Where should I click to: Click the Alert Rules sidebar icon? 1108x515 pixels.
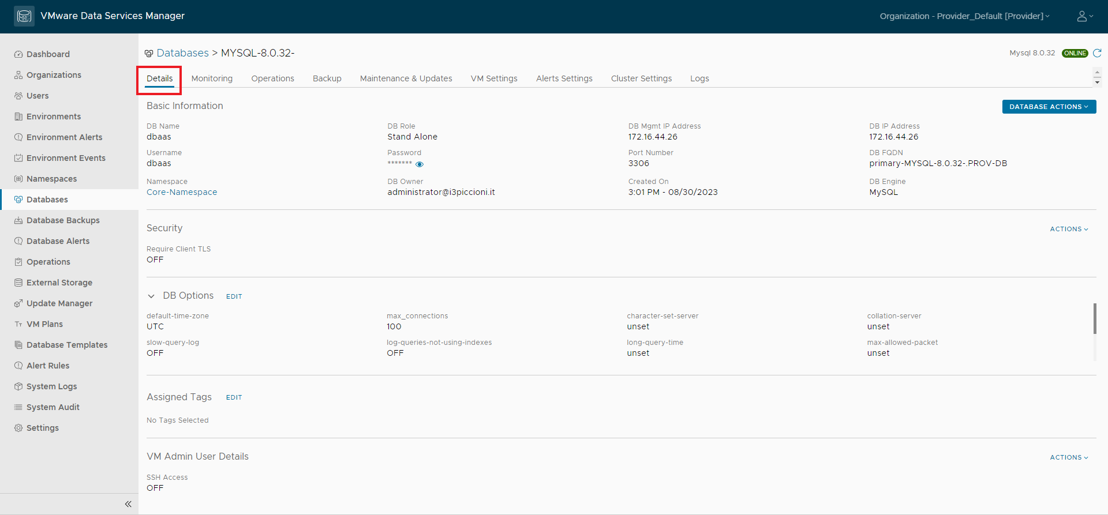tap(18, 366)
